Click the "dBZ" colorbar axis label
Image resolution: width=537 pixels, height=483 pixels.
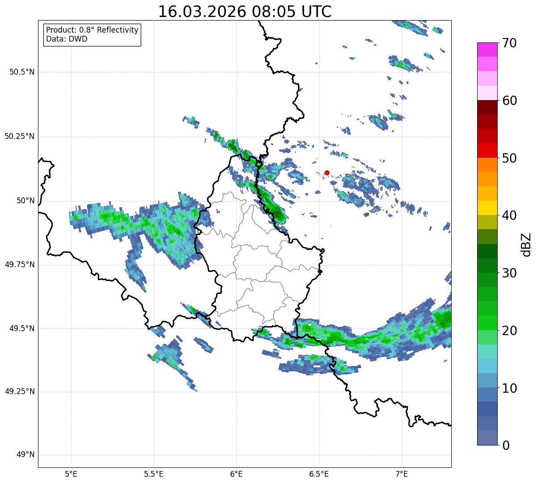[x=526, y=244]
